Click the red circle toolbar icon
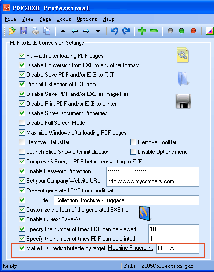Screen dimensions: 214x272 pos(193,31)
